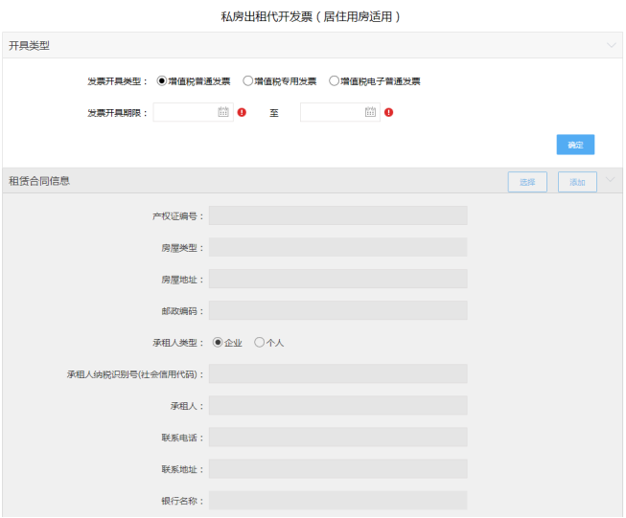Screen dimensions: 626x518
Task: Click the 承租人 name input field
Action: (x=337, y=405)
